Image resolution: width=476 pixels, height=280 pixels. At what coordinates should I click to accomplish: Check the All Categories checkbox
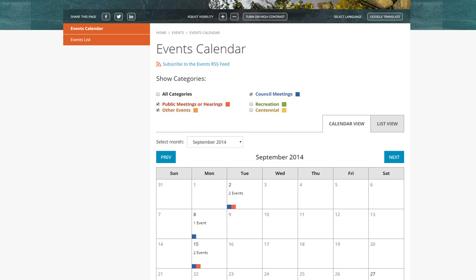point(158,94)
